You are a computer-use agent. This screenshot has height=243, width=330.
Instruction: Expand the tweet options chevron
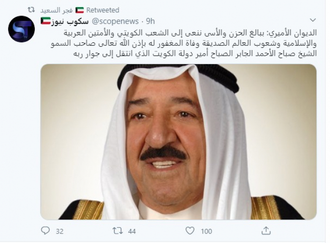[313, 20]
